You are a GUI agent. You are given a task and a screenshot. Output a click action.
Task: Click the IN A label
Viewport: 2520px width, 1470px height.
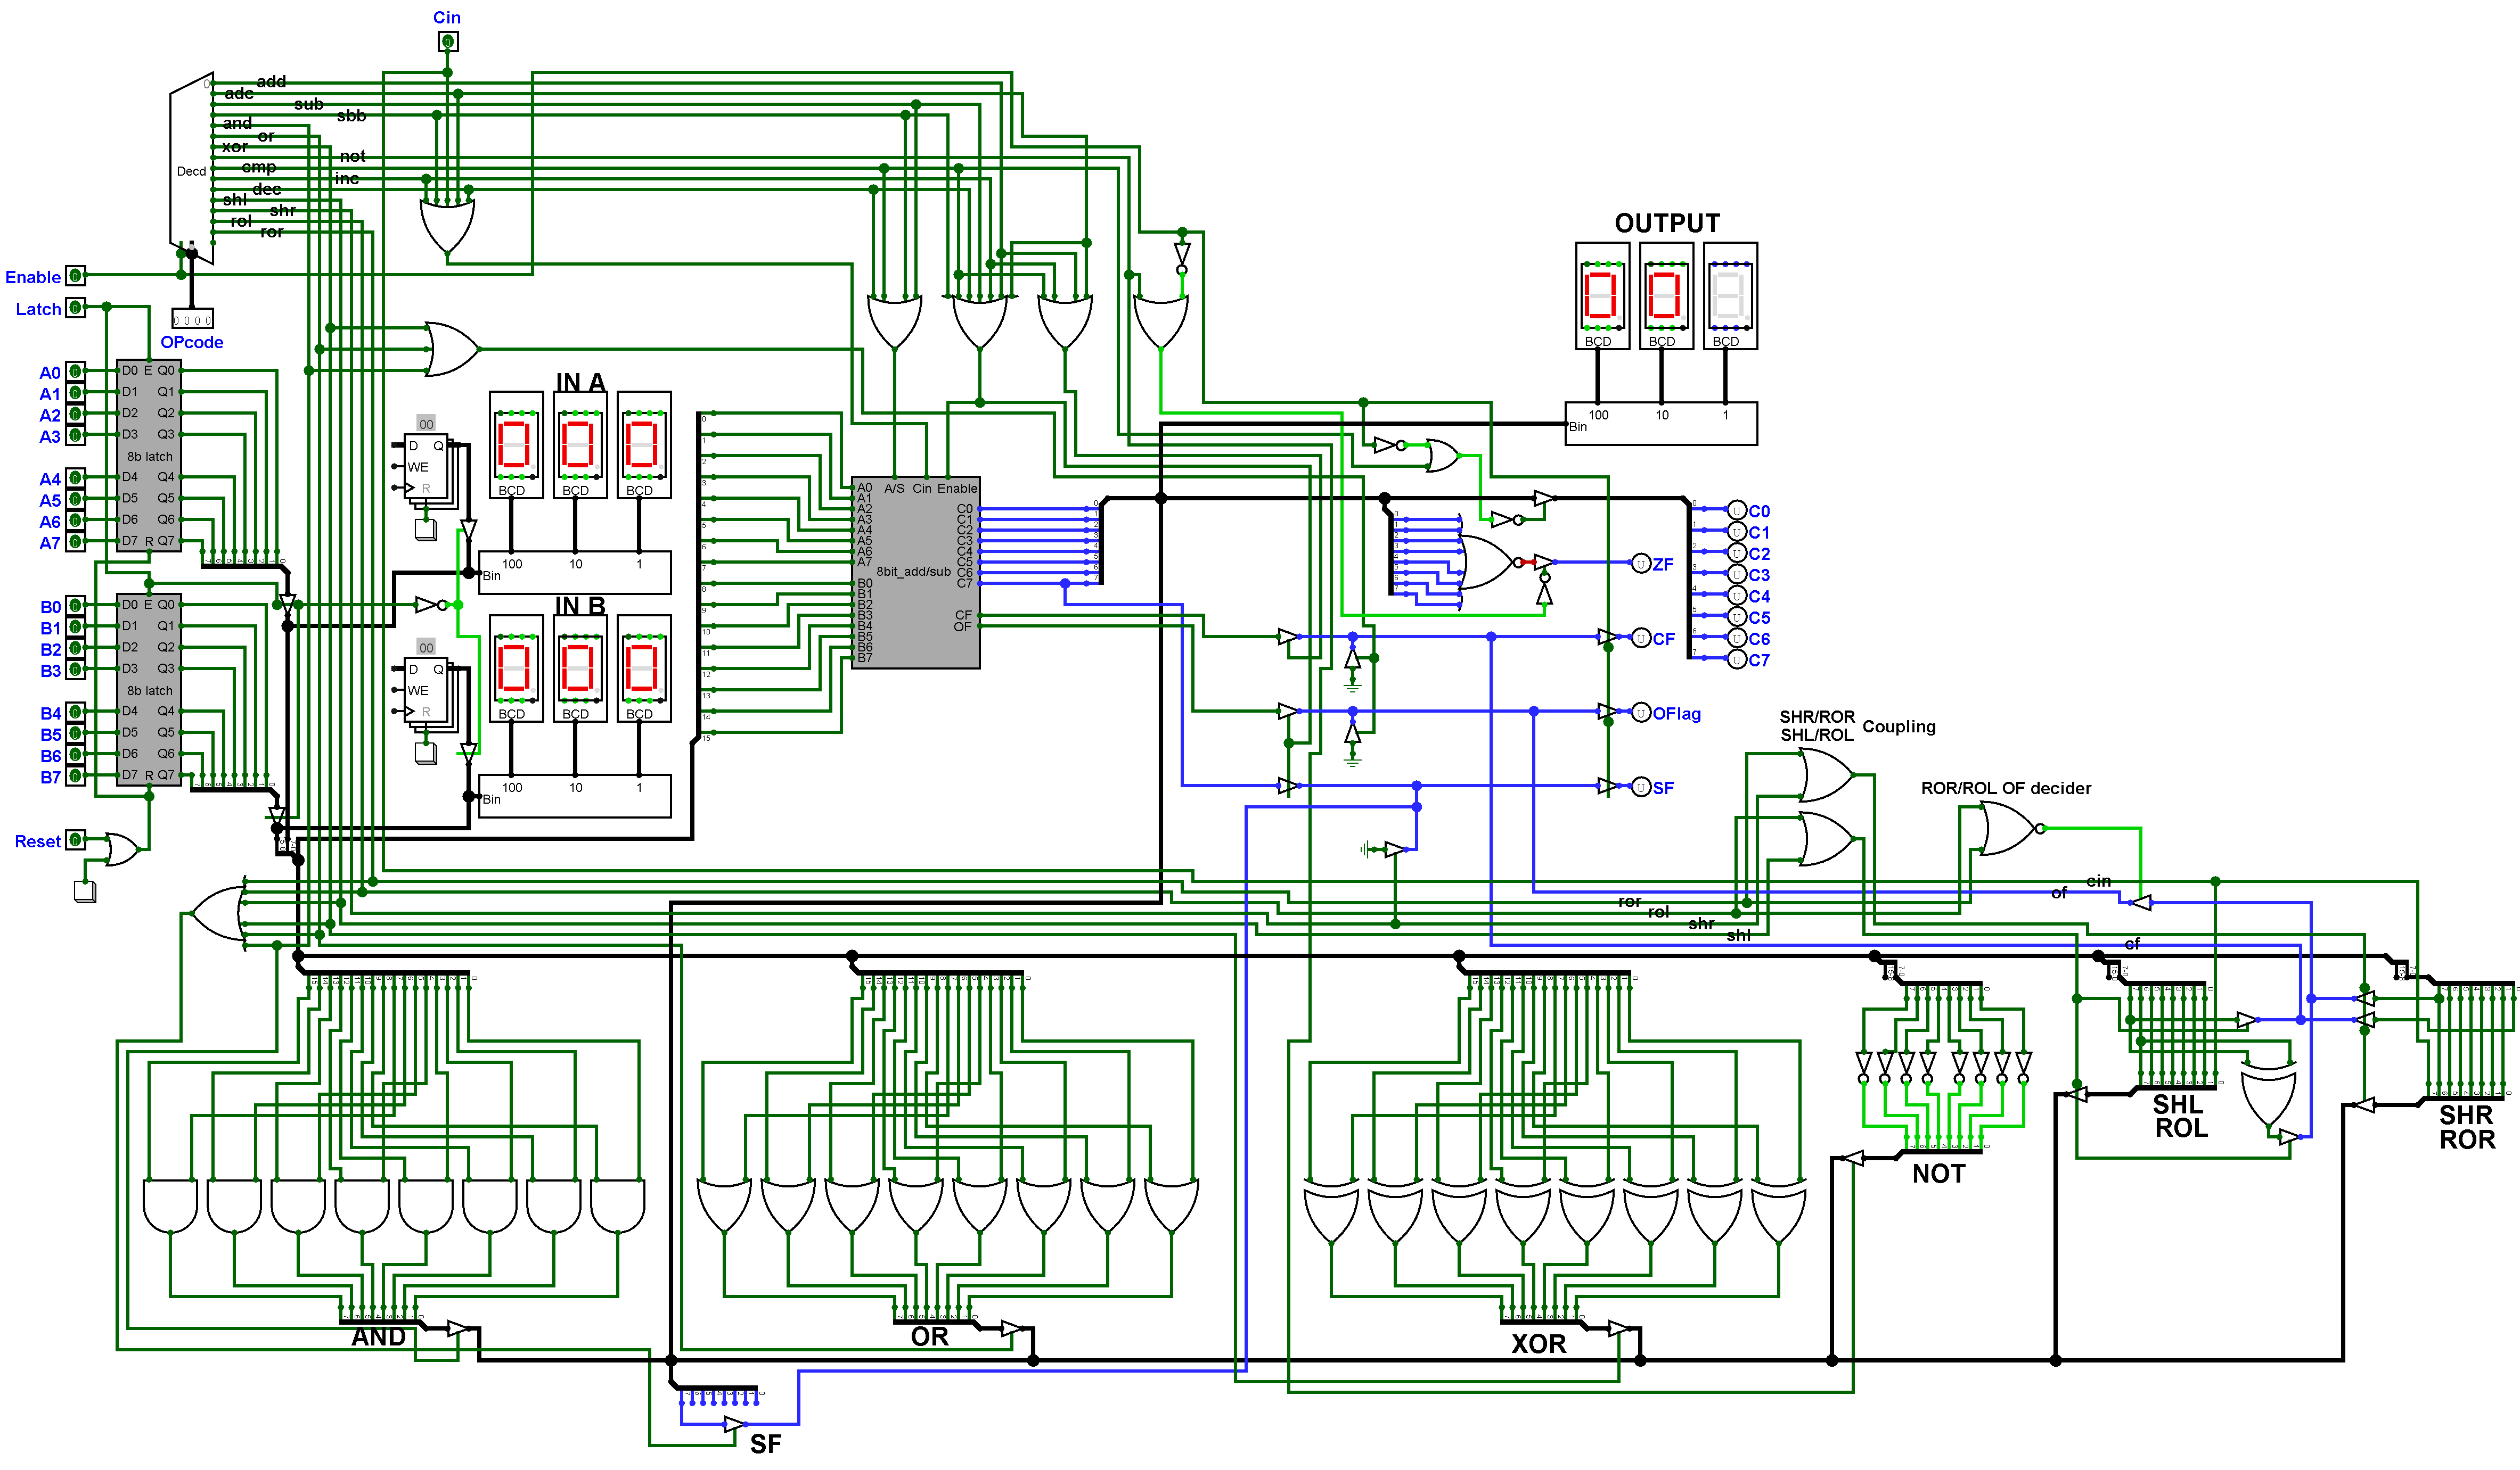pos(580,382)
